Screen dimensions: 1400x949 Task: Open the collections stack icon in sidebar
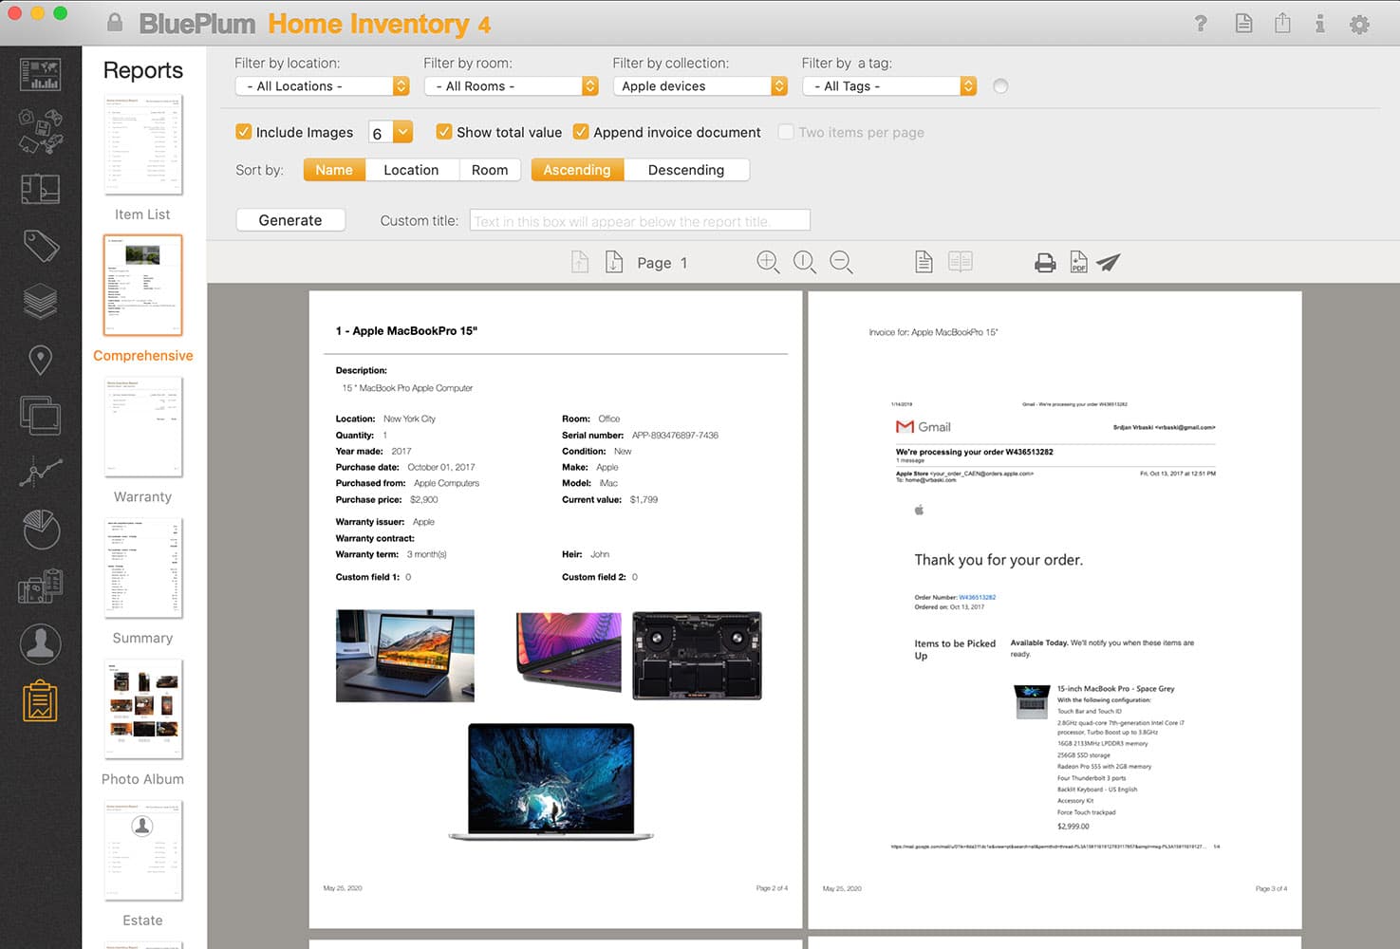(40, 302)
